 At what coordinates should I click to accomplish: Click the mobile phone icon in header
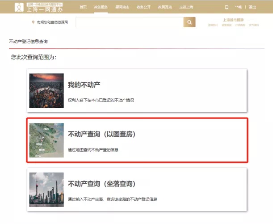(x=227, y=7)
